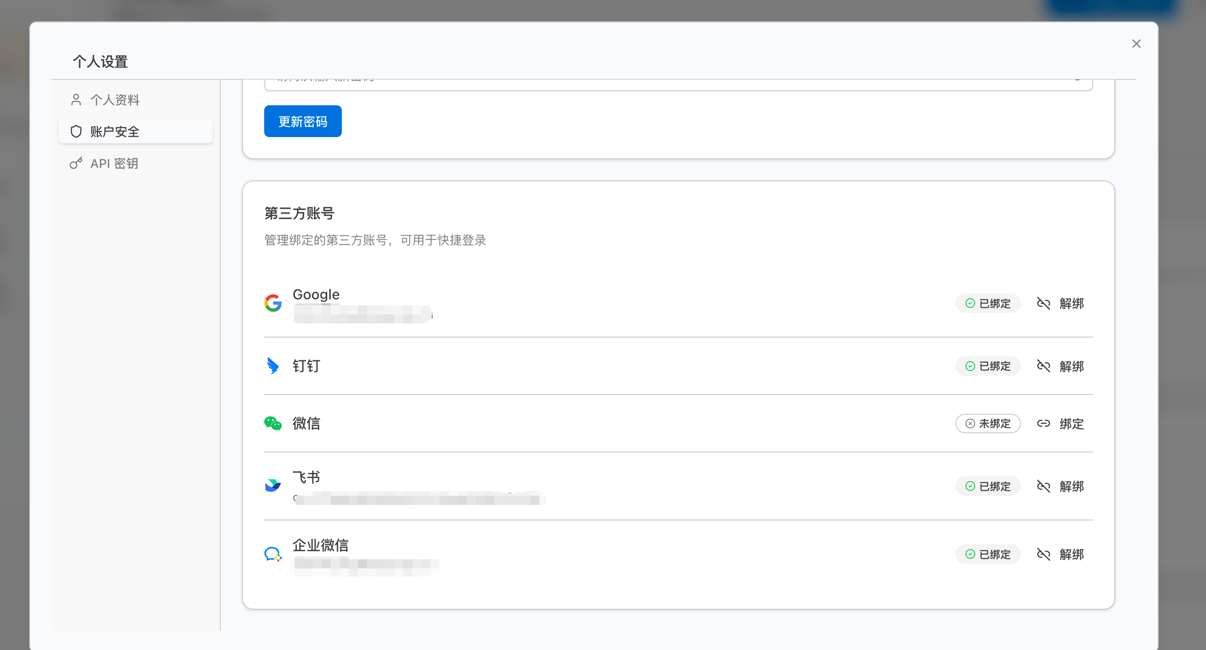
Task: Click the key icon beside API 密钥
Action: (x=76, y=163)
